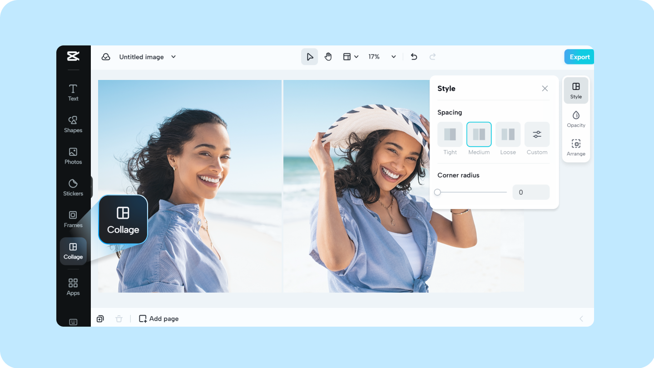Expand the collapsed pages panel arrow
The image size is (654, 368).
(x=581, y=319)
